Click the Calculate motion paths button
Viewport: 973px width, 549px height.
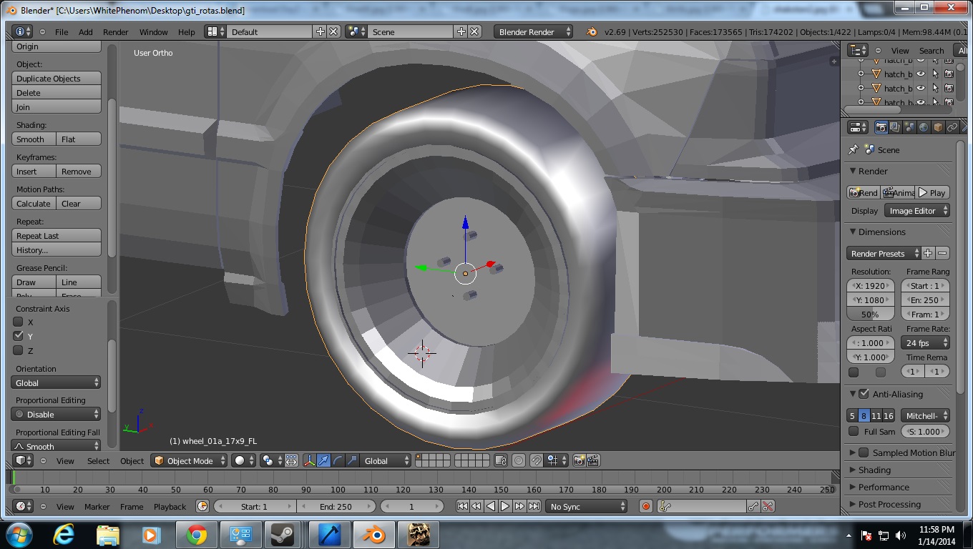34,203
